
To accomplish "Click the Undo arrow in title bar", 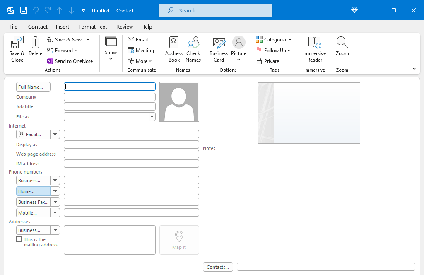I will coord(36,10).
